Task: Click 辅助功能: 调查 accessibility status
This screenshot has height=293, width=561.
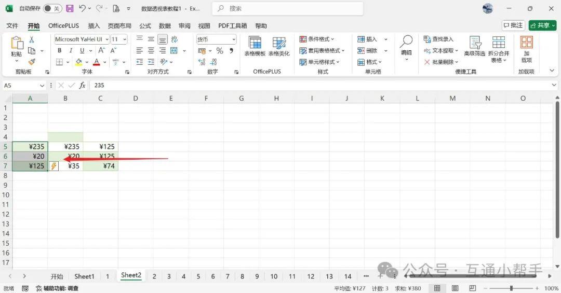Action: (x=57, y=288)
